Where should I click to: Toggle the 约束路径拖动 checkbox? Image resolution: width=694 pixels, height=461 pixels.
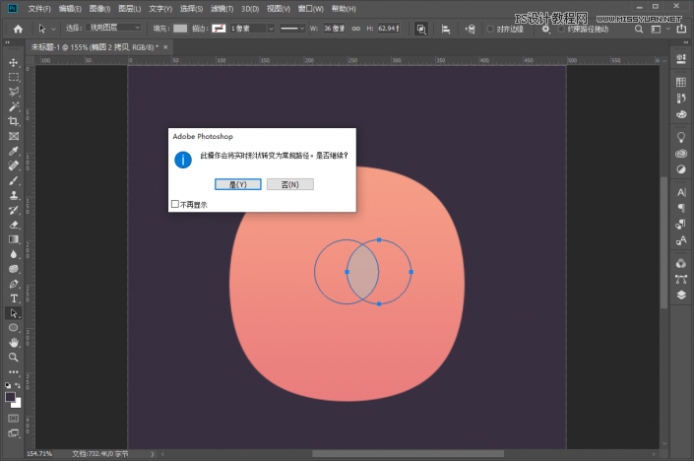point(560,29)
